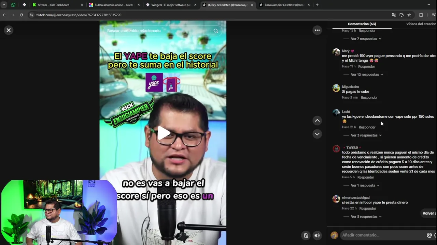Image resolution: width=437 pixels, height=245 pixels.
Task: Switch to Ruleta aleatoria online tab
Action: pos(114,5)
